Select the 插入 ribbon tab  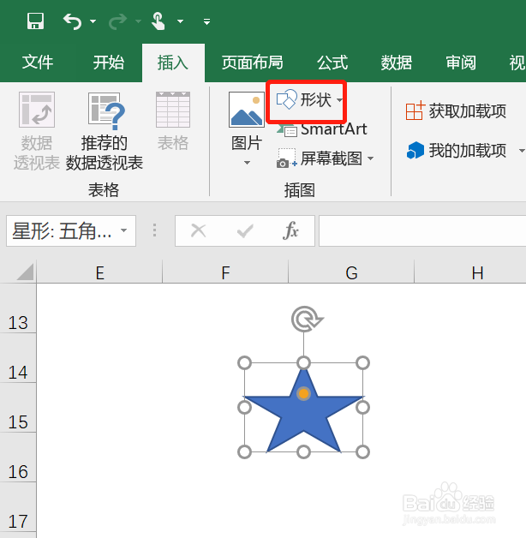click(x=173, y=63)
